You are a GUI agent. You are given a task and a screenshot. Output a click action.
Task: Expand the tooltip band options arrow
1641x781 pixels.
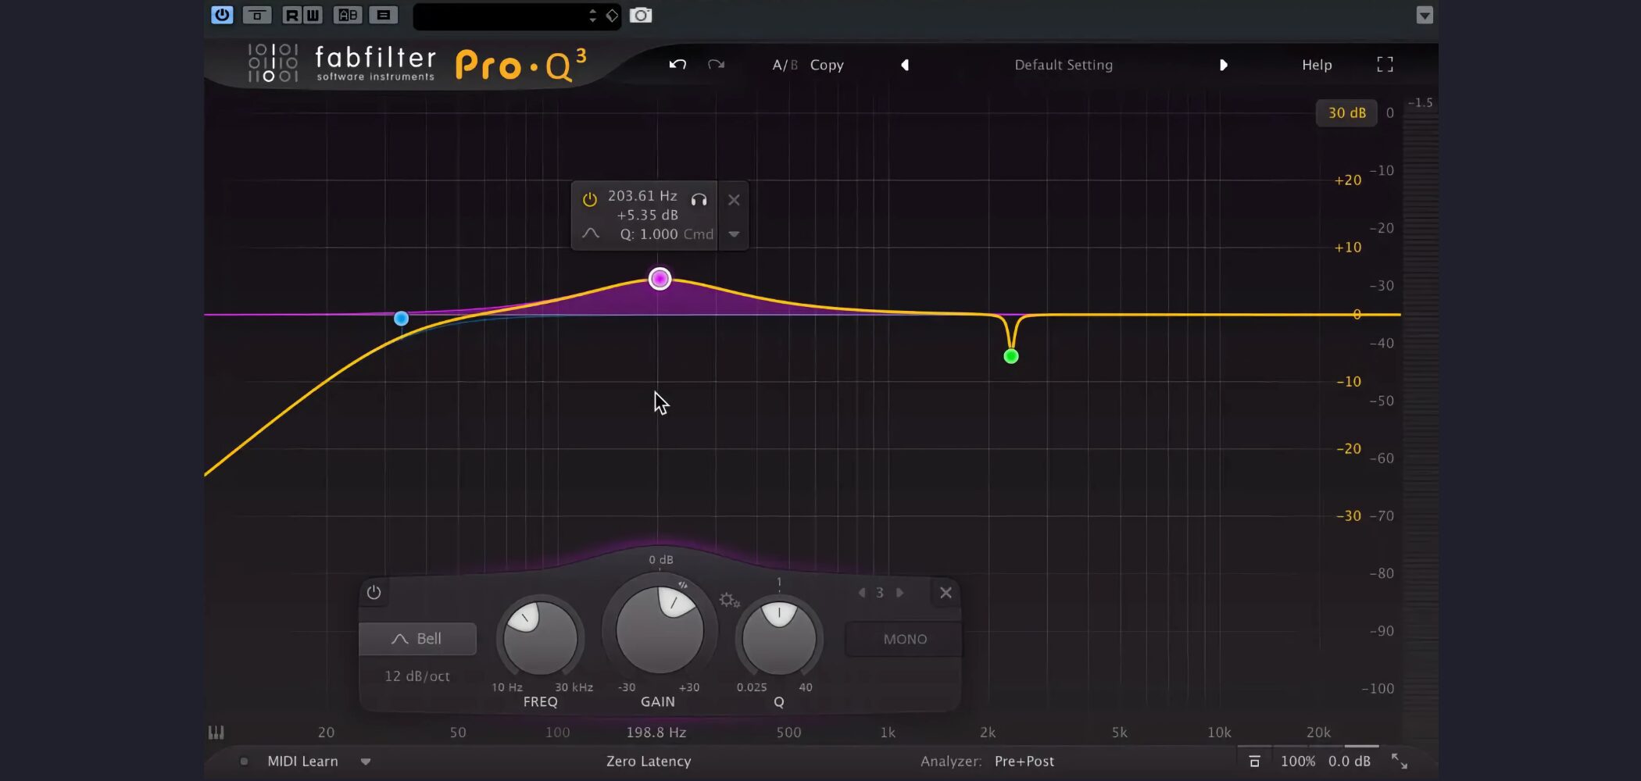click(734, 234)
